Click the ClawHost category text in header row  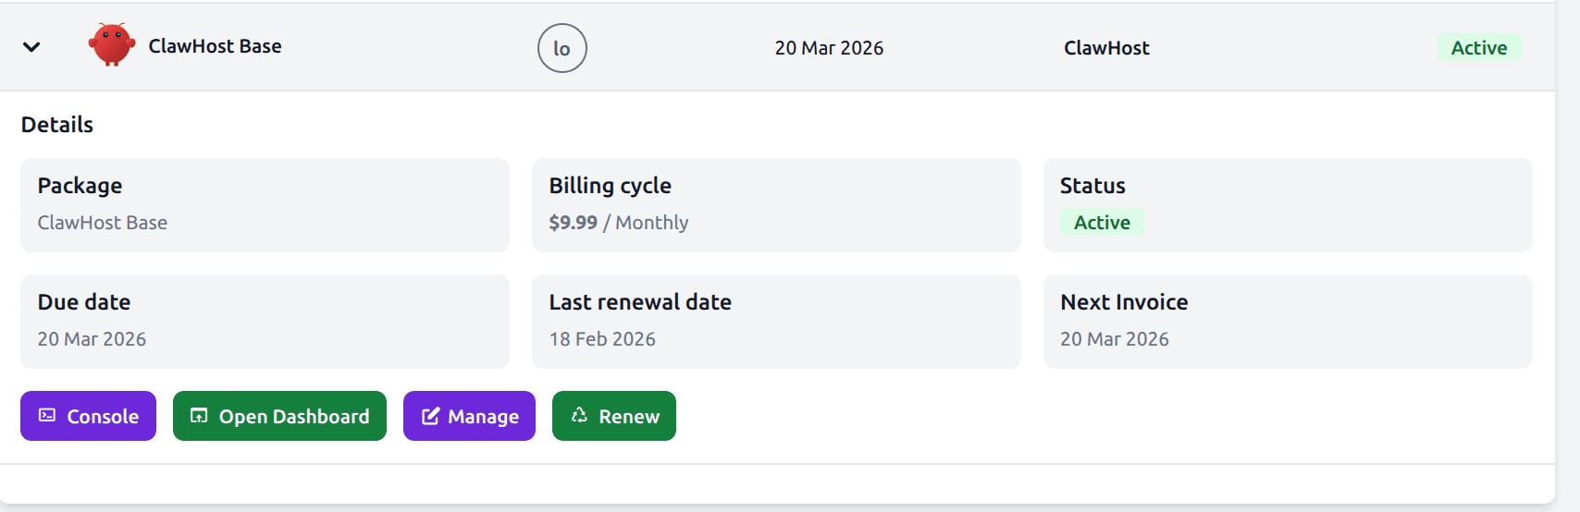coord(1106,48)
